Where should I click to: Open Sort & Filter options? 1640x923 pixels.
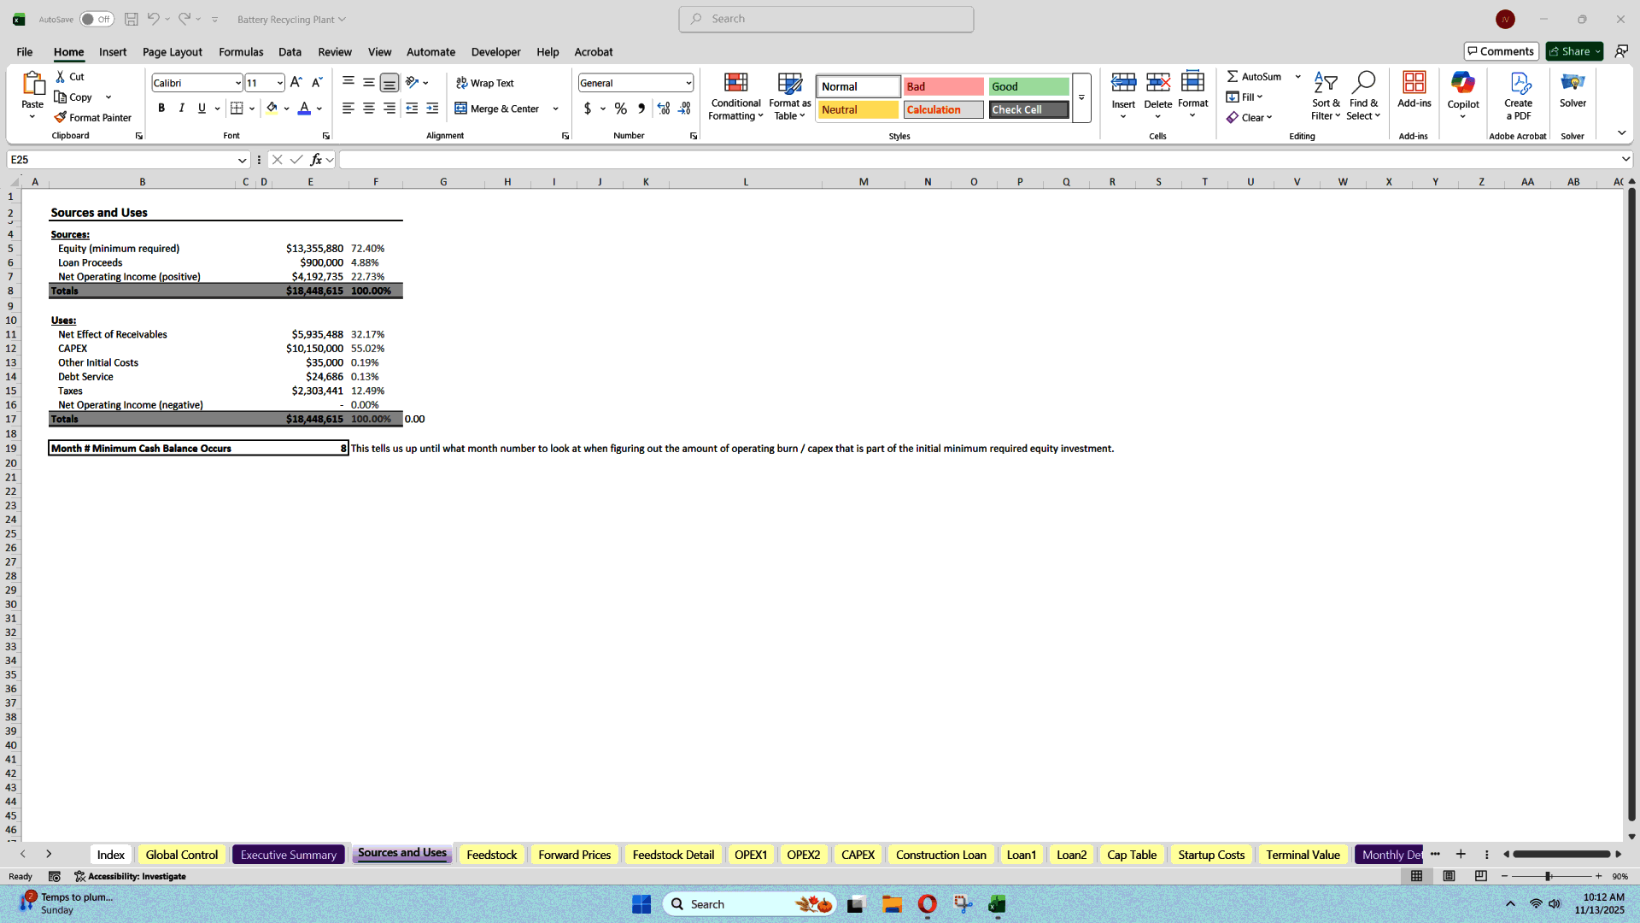pos(1326,95)
